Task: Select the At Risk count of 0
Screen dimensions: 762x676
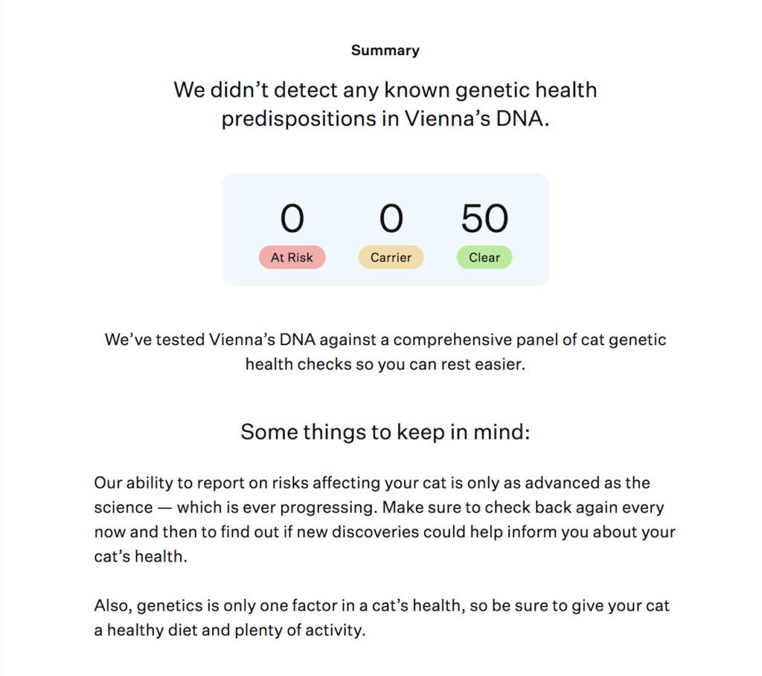Action: (x=292, y=219)
